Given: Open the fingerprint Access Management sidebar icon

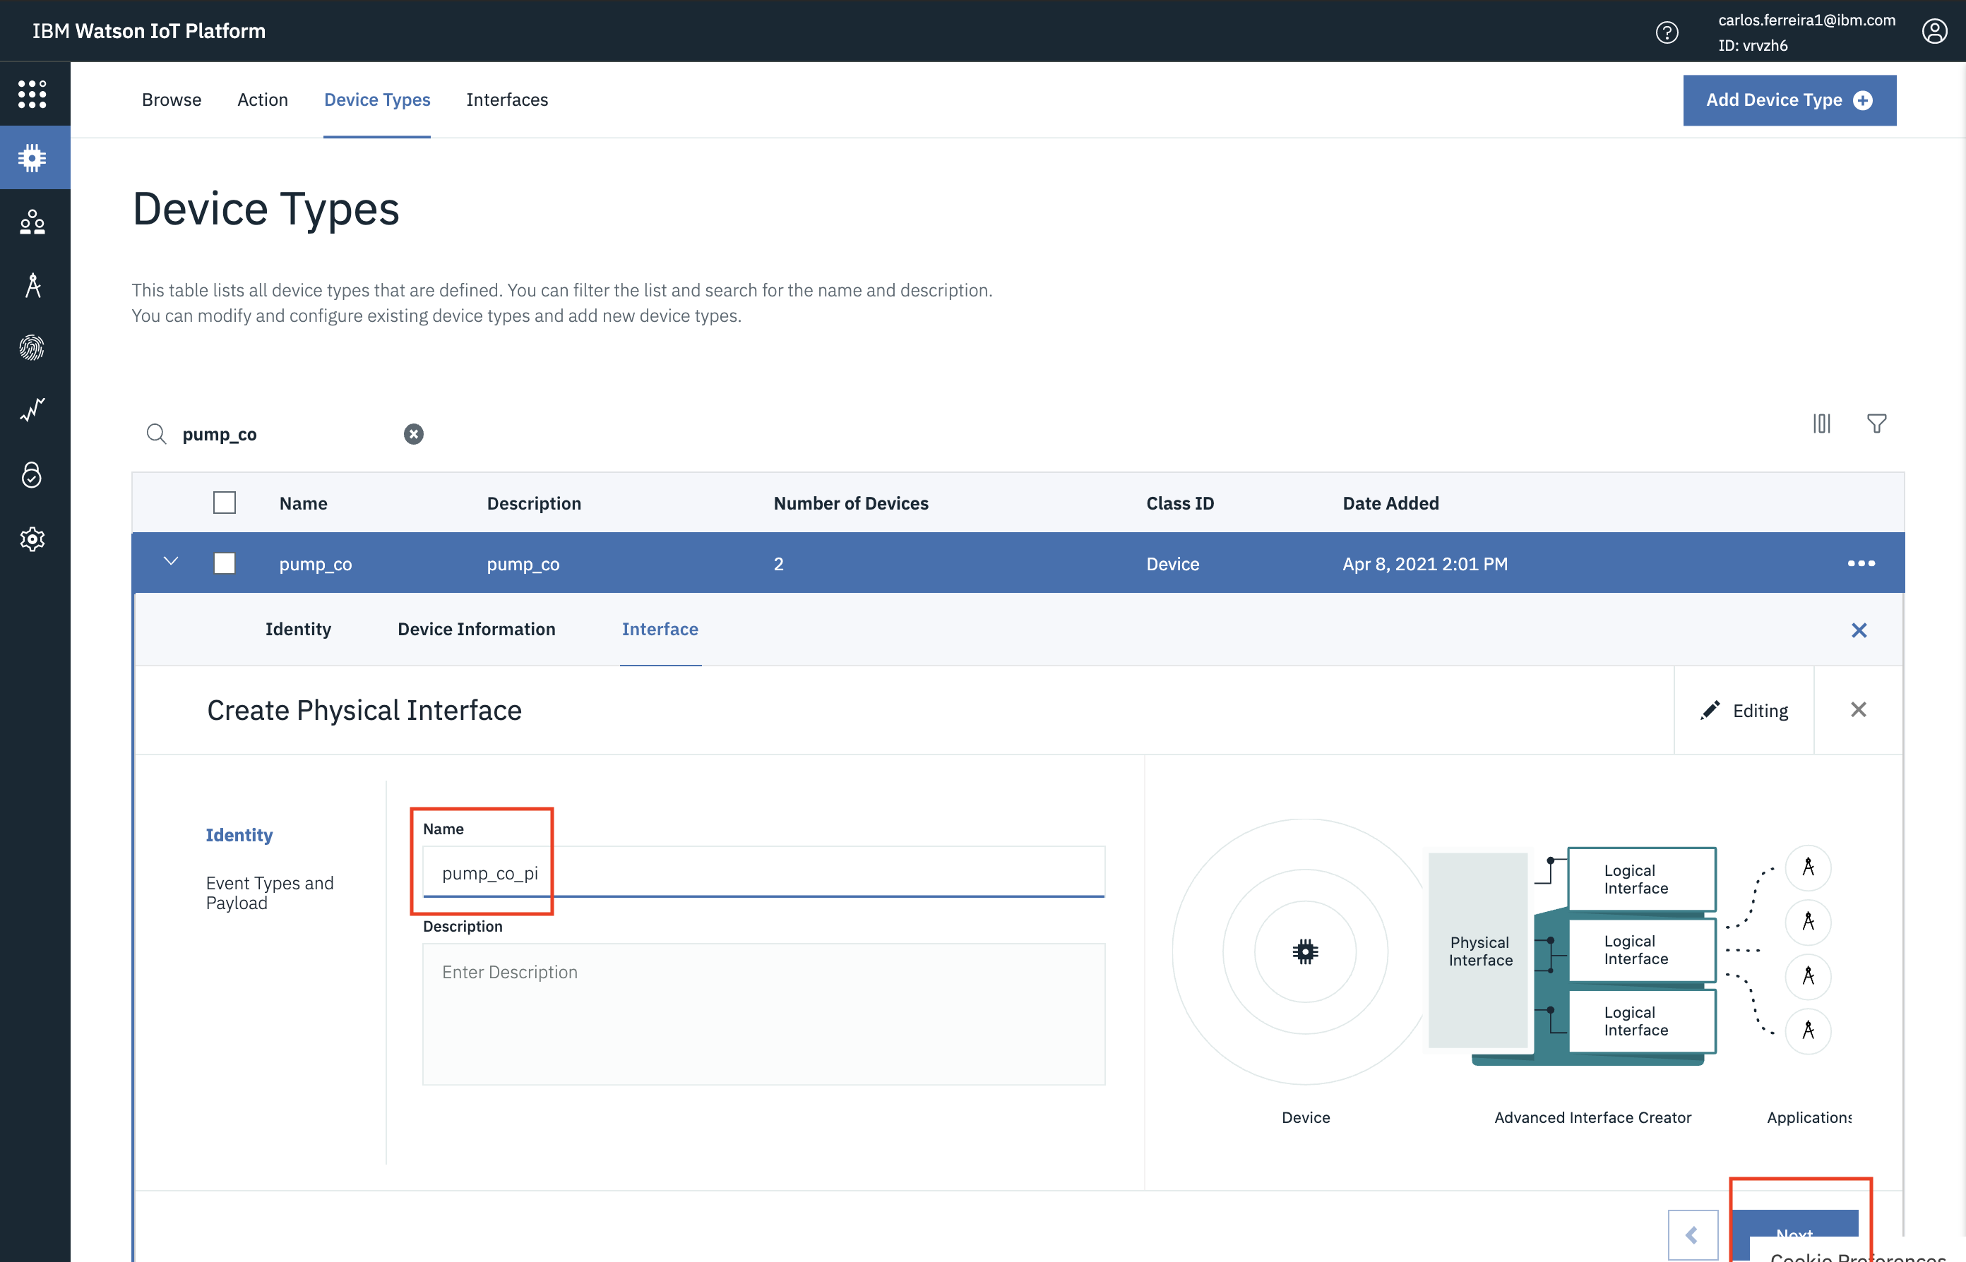Looking at the screenshot, I should (32, 348).
